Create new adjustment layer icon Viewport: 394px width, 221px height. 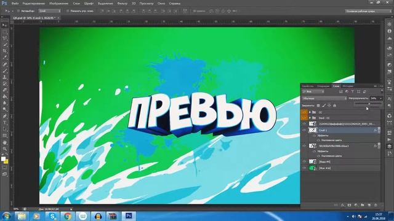point(356,205)
